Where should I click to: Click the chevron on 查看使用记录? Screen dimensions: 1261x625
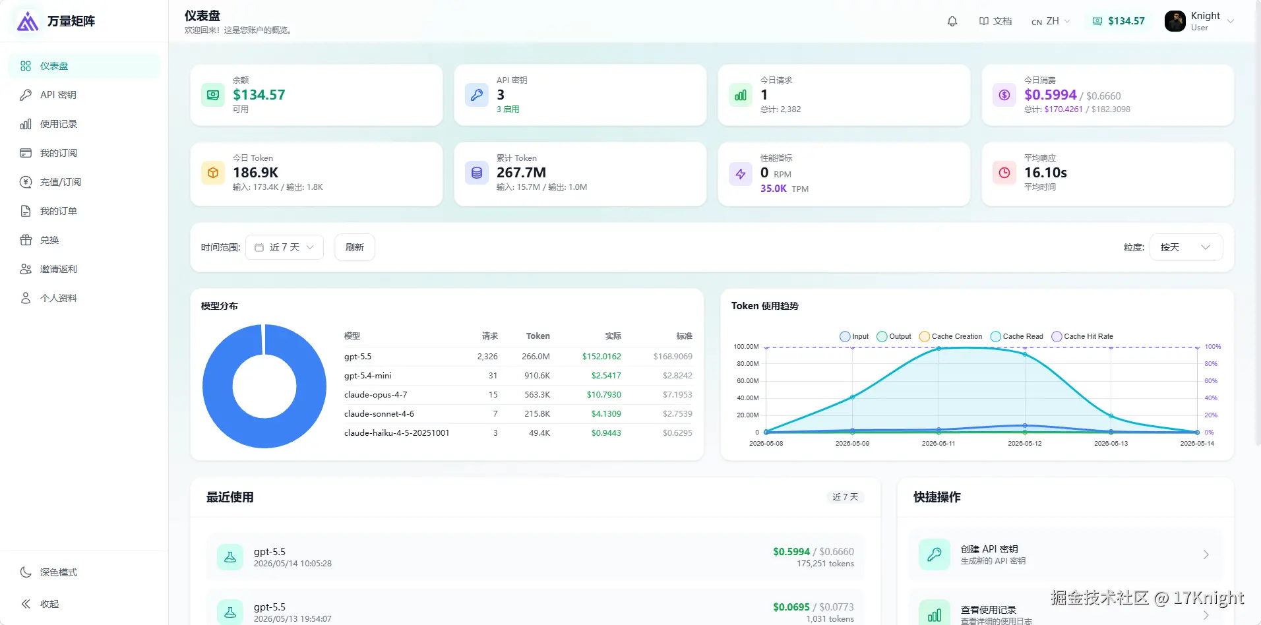1206,615
